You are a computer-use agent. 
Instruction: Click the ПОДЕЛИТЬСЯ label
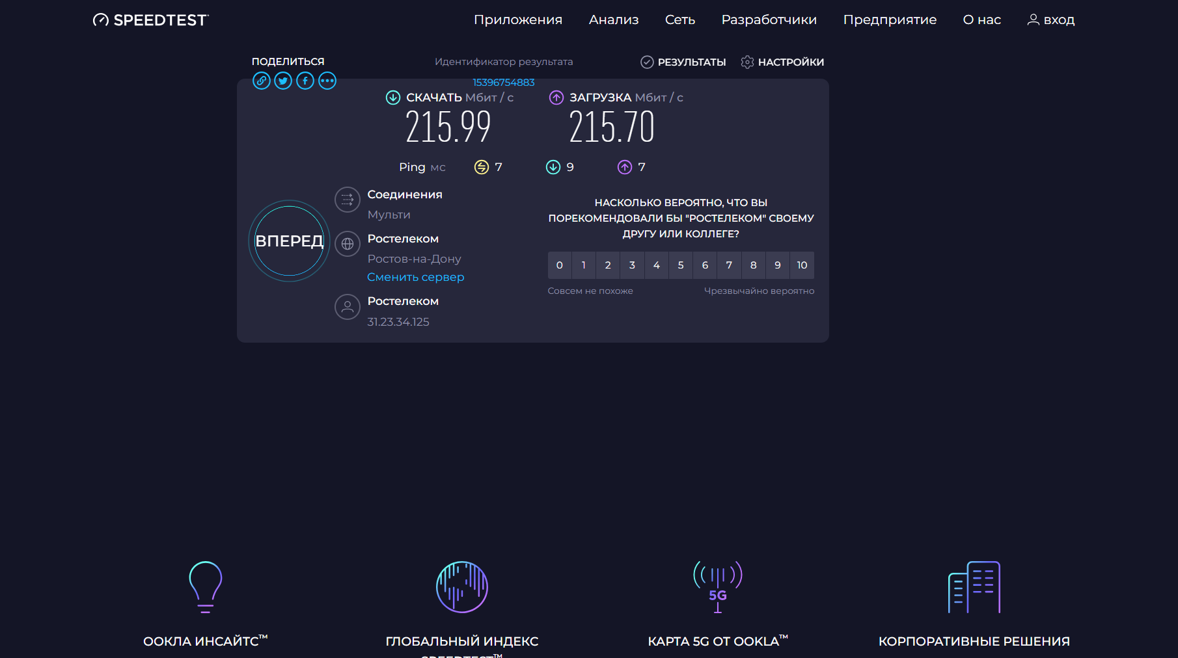tap(288, 62)
